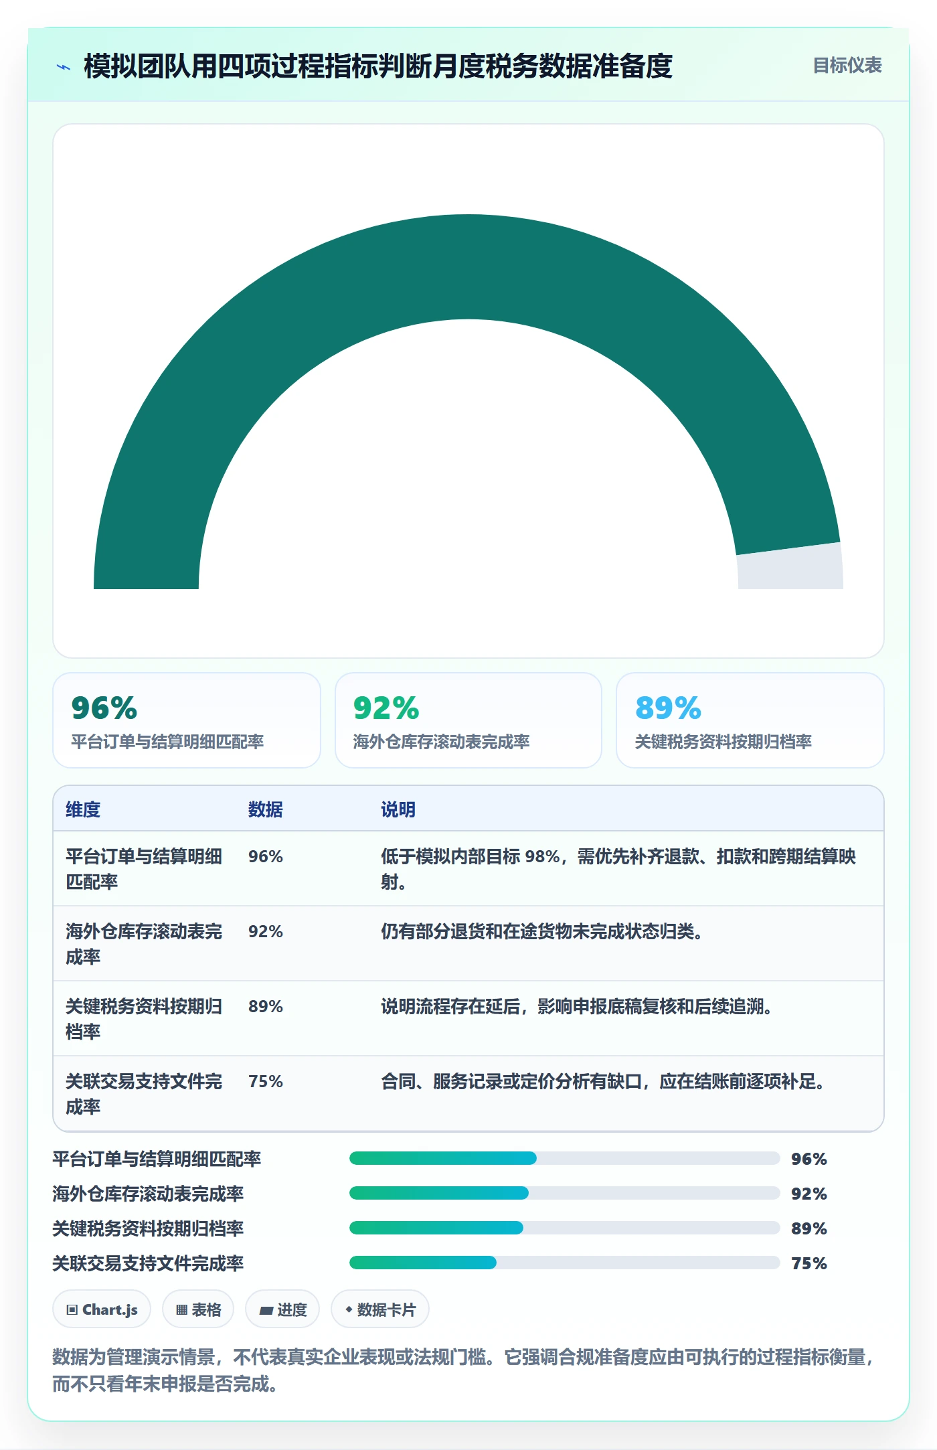The height and width of the screenshot is (1450, 937).
Task: Click table cell 海外仓库存滚动表完成率
Action: (145, 944)
